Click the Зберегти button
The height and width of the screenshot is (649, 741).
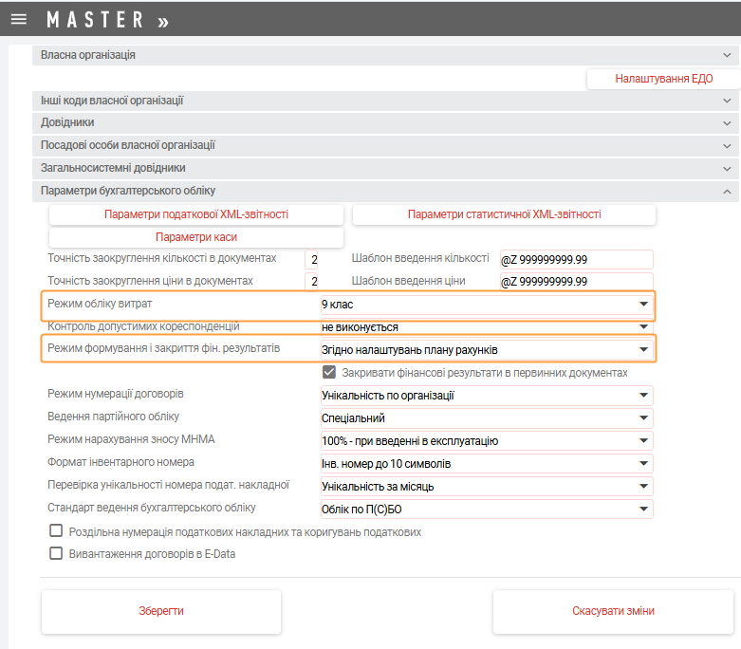coord(161,611)
